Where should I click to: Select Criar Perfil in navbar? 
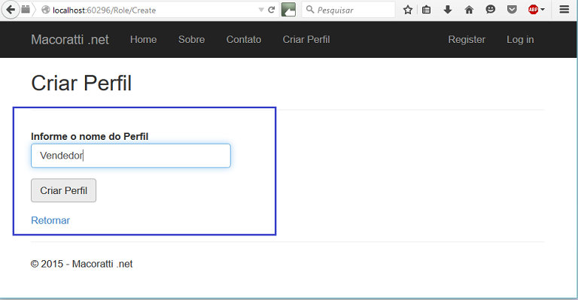point(306,39)
